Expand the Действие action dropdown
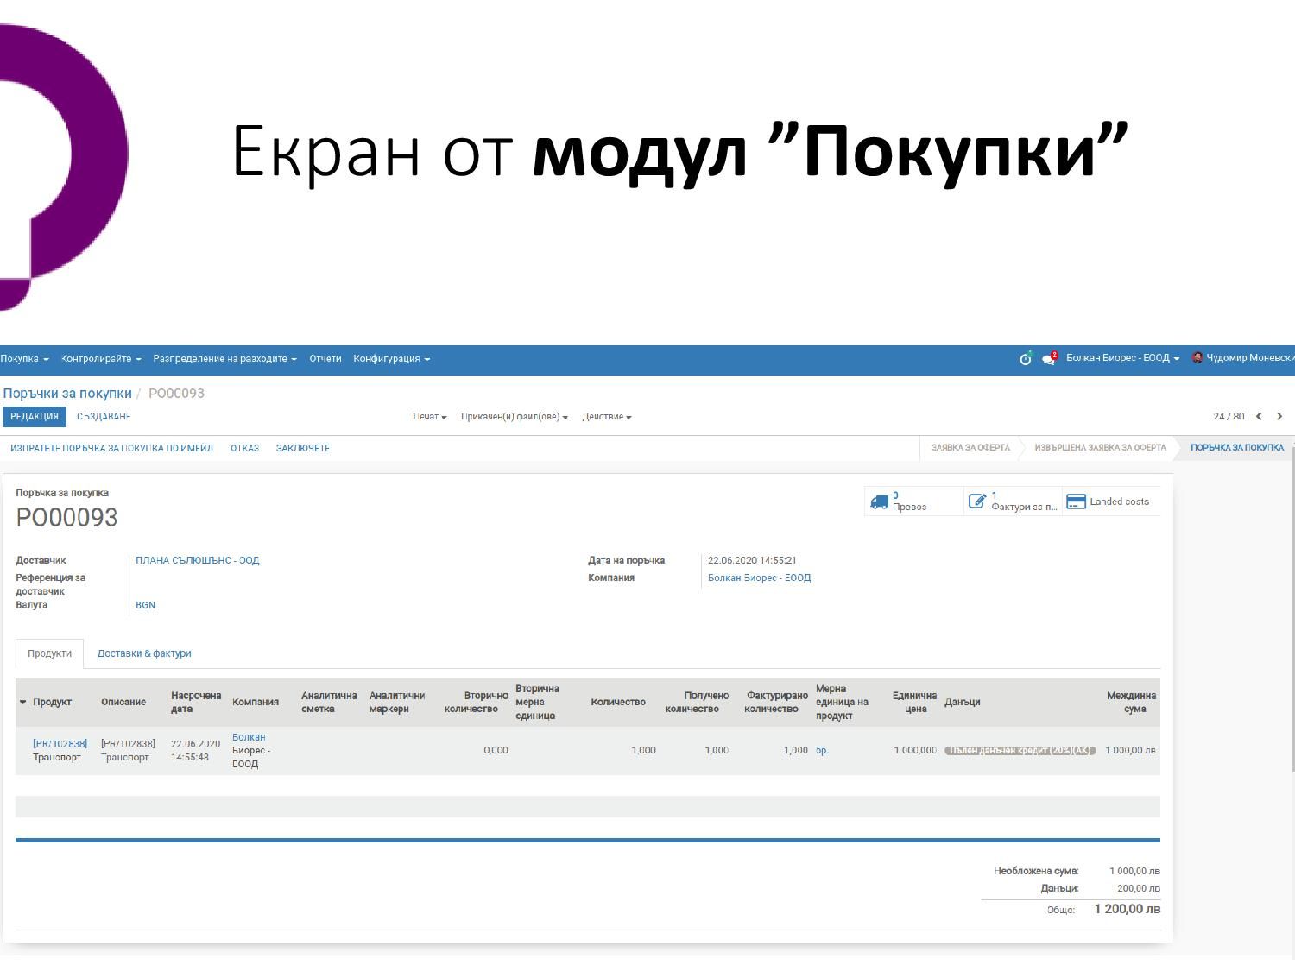The image size is (1295, 971). [607, 417]
